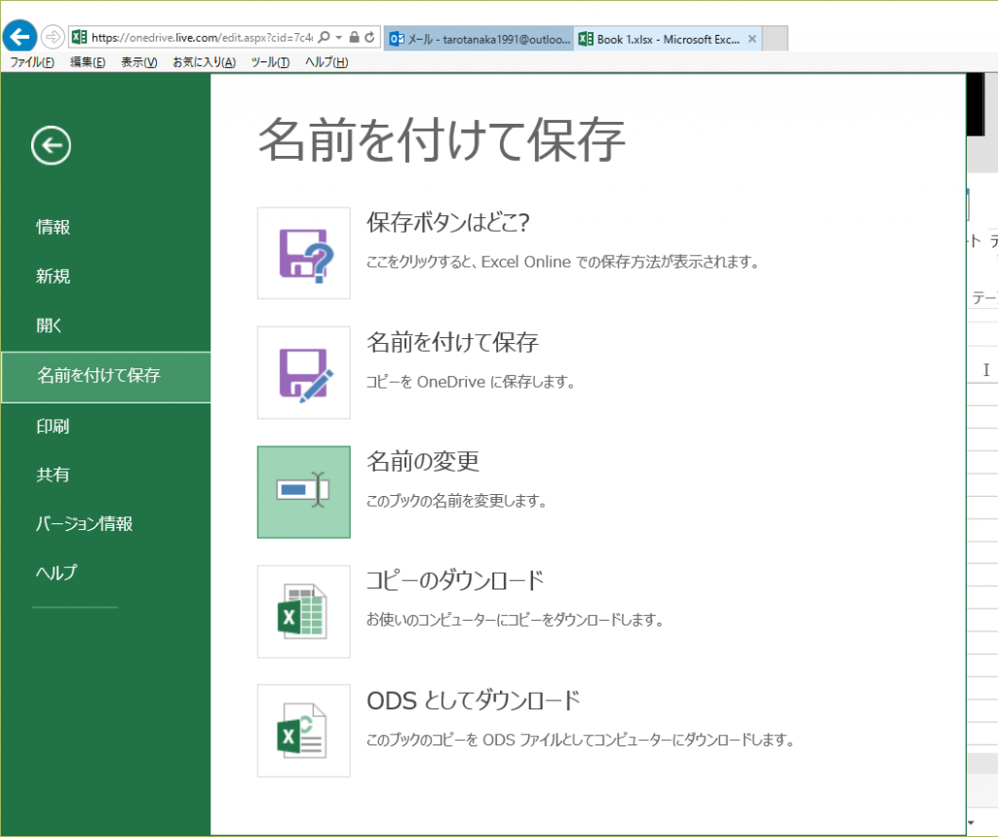Image resolution: width=998 pixels, height=837 pixels.
Task: Select バージョン情報 in the sidebar
Action: pos(84,523)
